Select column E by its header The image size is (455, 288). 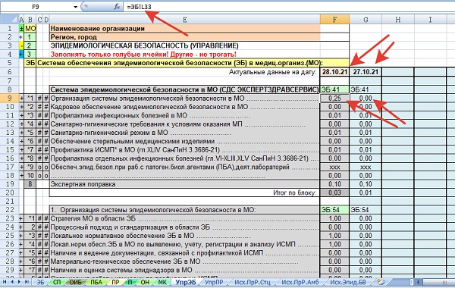184,20
